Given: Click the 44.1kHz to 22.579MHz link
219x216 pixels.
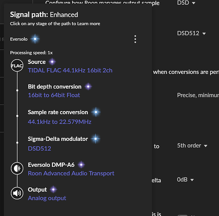Looking at the screenshot, I should click(x=60, y=122).
